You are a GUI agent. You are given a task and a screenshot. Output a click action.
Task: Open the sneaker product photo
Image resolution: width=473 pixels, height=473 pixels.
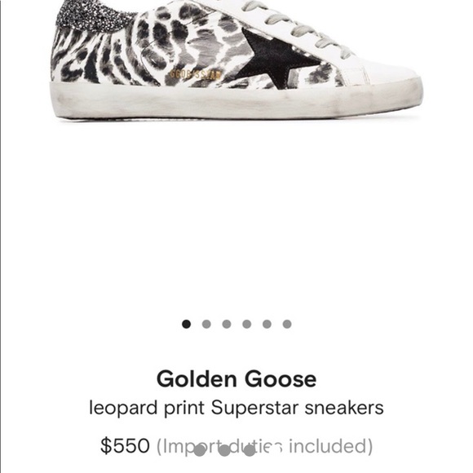[x=236, y=60]
